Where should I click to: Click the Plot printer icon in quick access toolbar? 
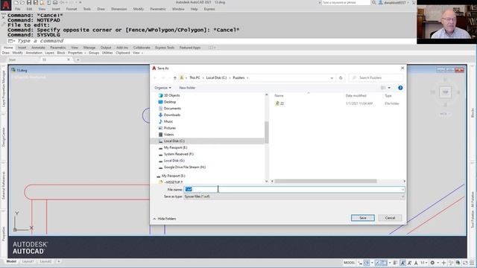(55, 2)
